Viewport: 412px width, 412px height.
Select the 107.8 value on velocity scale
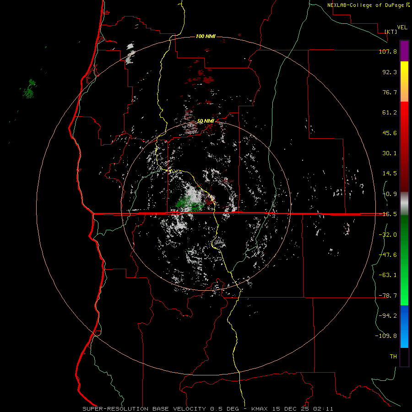click(x=388, y=51)
